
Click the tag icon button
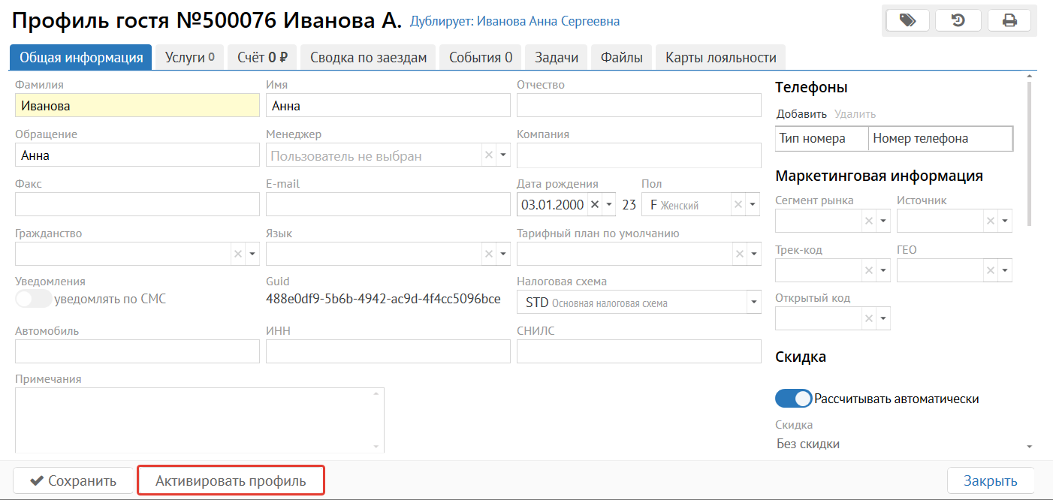pyautogui.click(x=907, y=20)
